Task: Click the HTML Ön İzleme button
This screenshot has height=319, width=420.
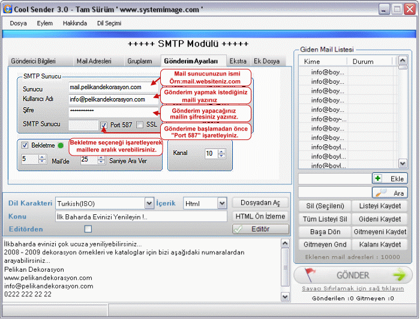Action: coord(260,216)
